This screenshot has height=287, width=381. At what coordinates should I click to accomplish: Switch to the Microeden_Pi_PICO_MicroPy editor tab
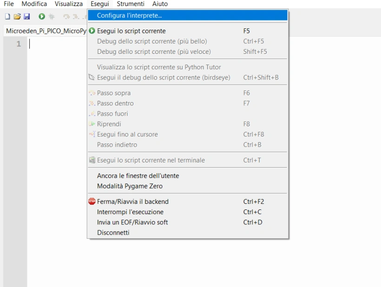point(46,31)
